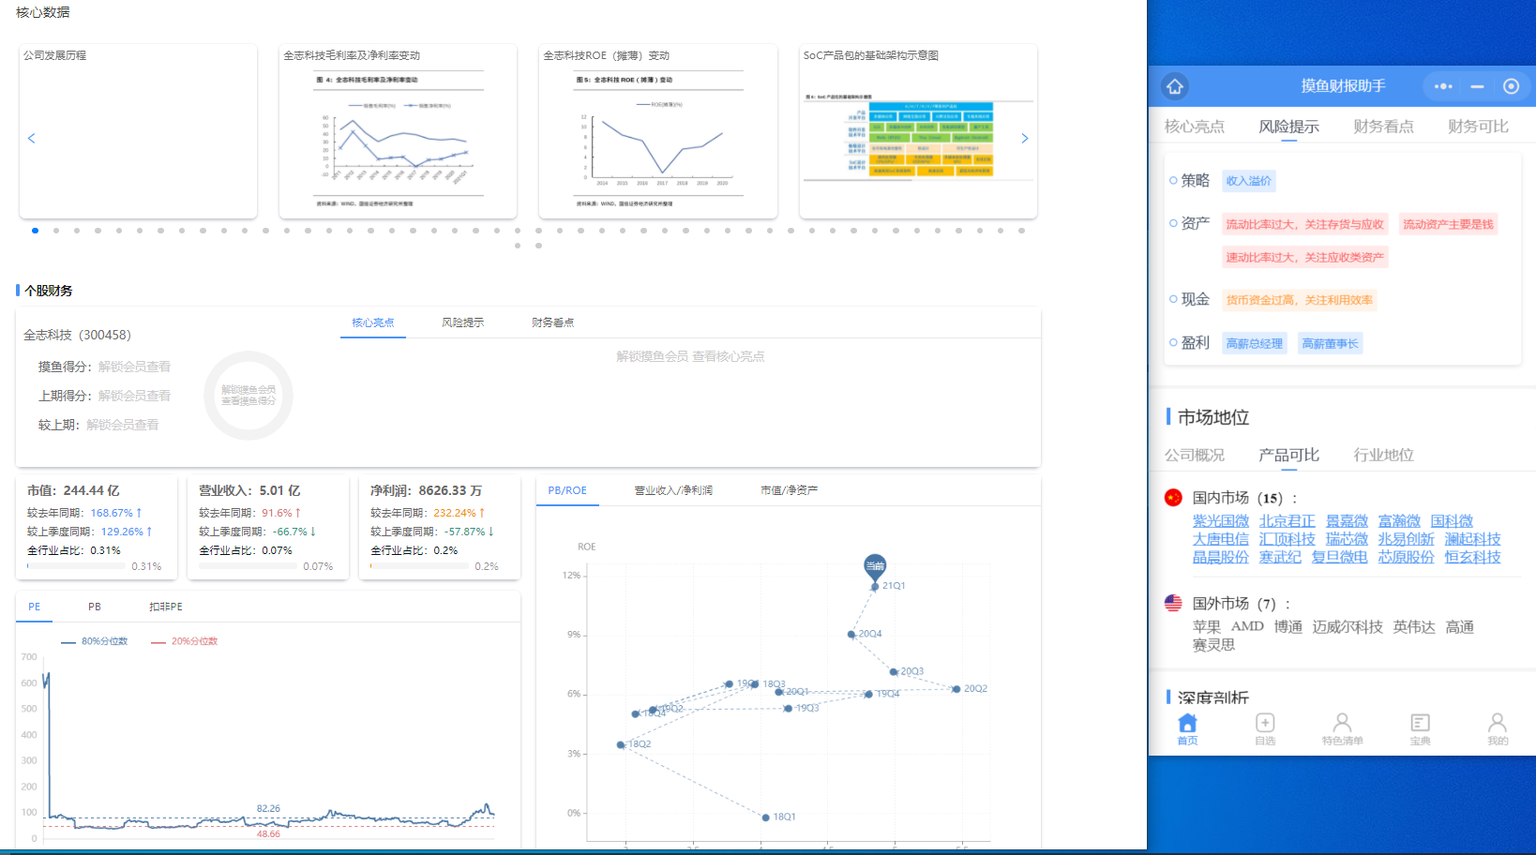Viewport: 1536px width, 855px height.
Task: Open 全志科技毛利率及净利率变动 chart thumbnail
Action: [x=398, y=131]
